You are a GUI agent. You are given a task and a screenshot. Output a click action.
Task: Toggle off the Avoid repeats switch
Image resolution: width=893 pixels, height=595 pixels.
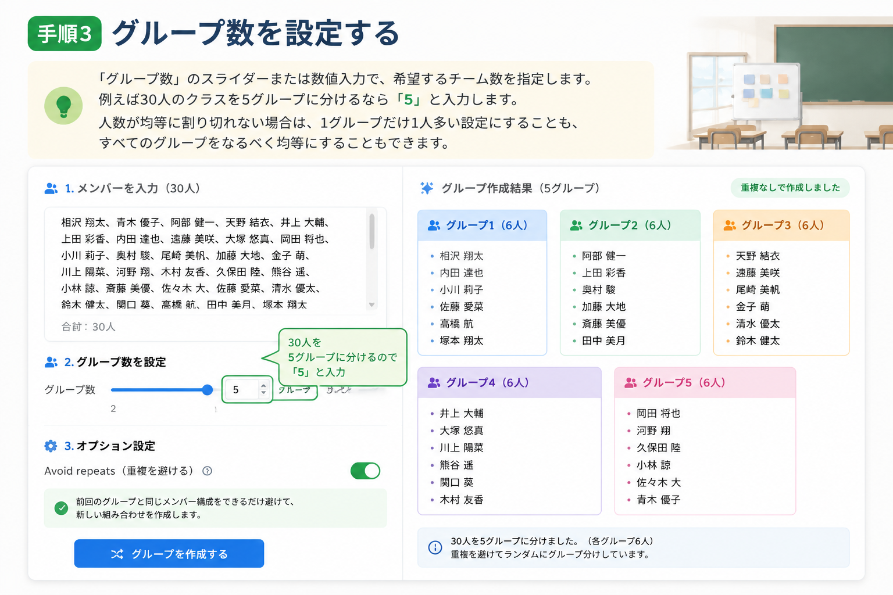[365, 471]
